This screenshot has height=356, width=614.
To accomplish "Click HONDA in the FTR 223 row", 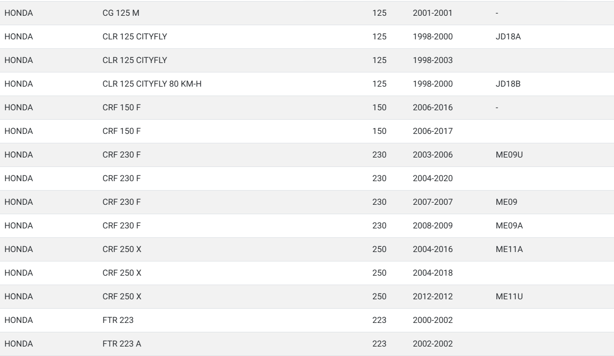I will coord(19,320).
